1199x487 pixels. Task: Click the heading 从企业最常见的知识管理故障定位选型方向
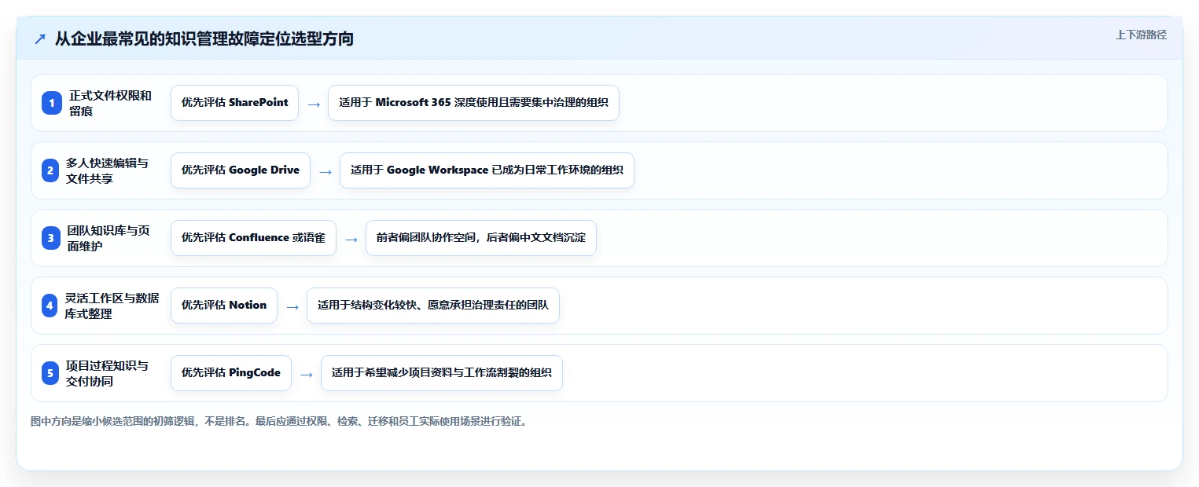click(x=204, y=39)
